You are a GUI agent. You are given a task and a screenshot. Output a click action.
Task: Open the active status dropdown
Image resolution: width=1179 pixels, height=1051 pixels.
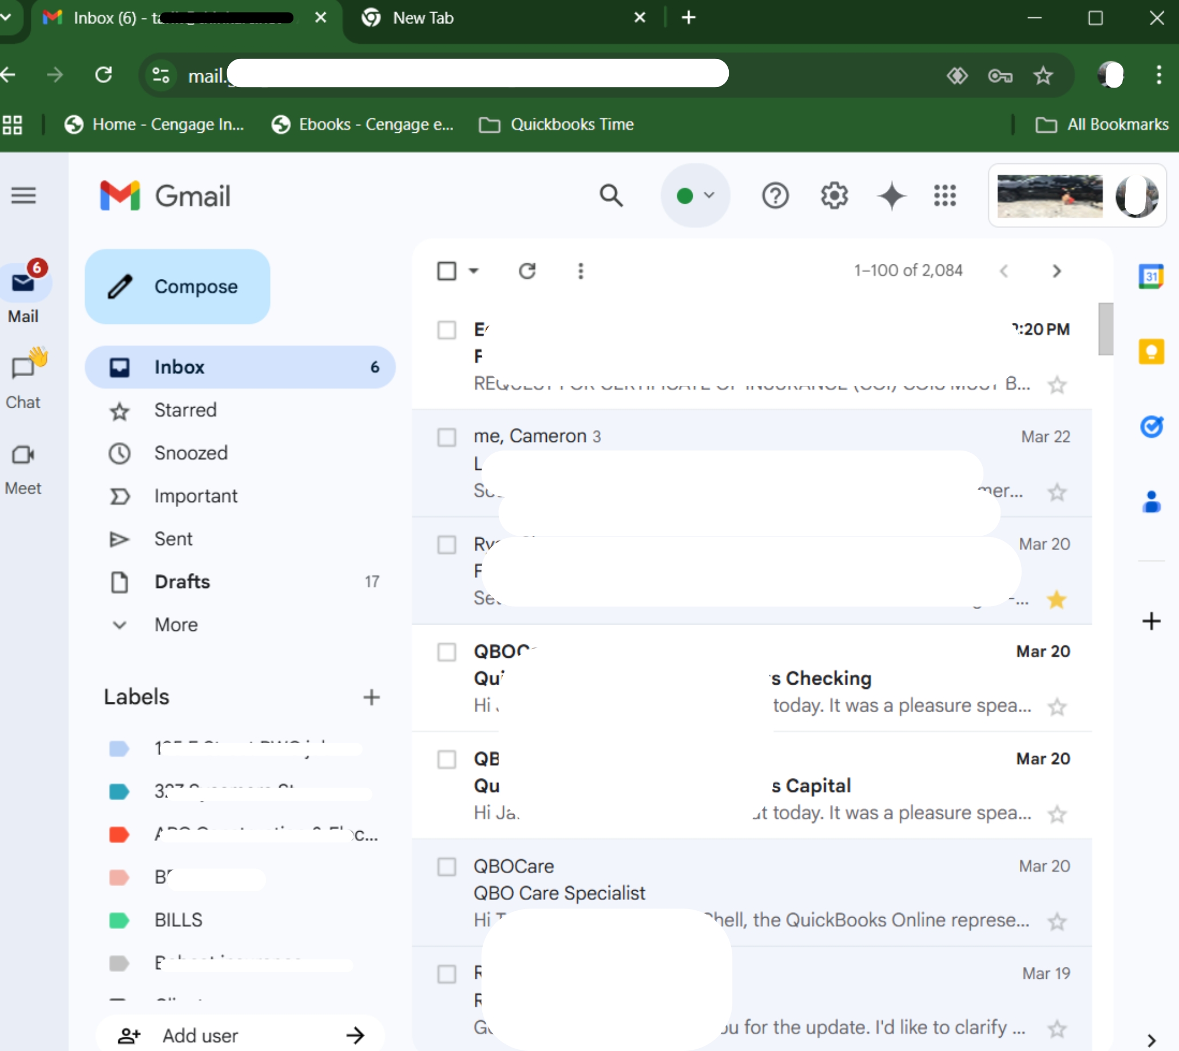(695, 196)
